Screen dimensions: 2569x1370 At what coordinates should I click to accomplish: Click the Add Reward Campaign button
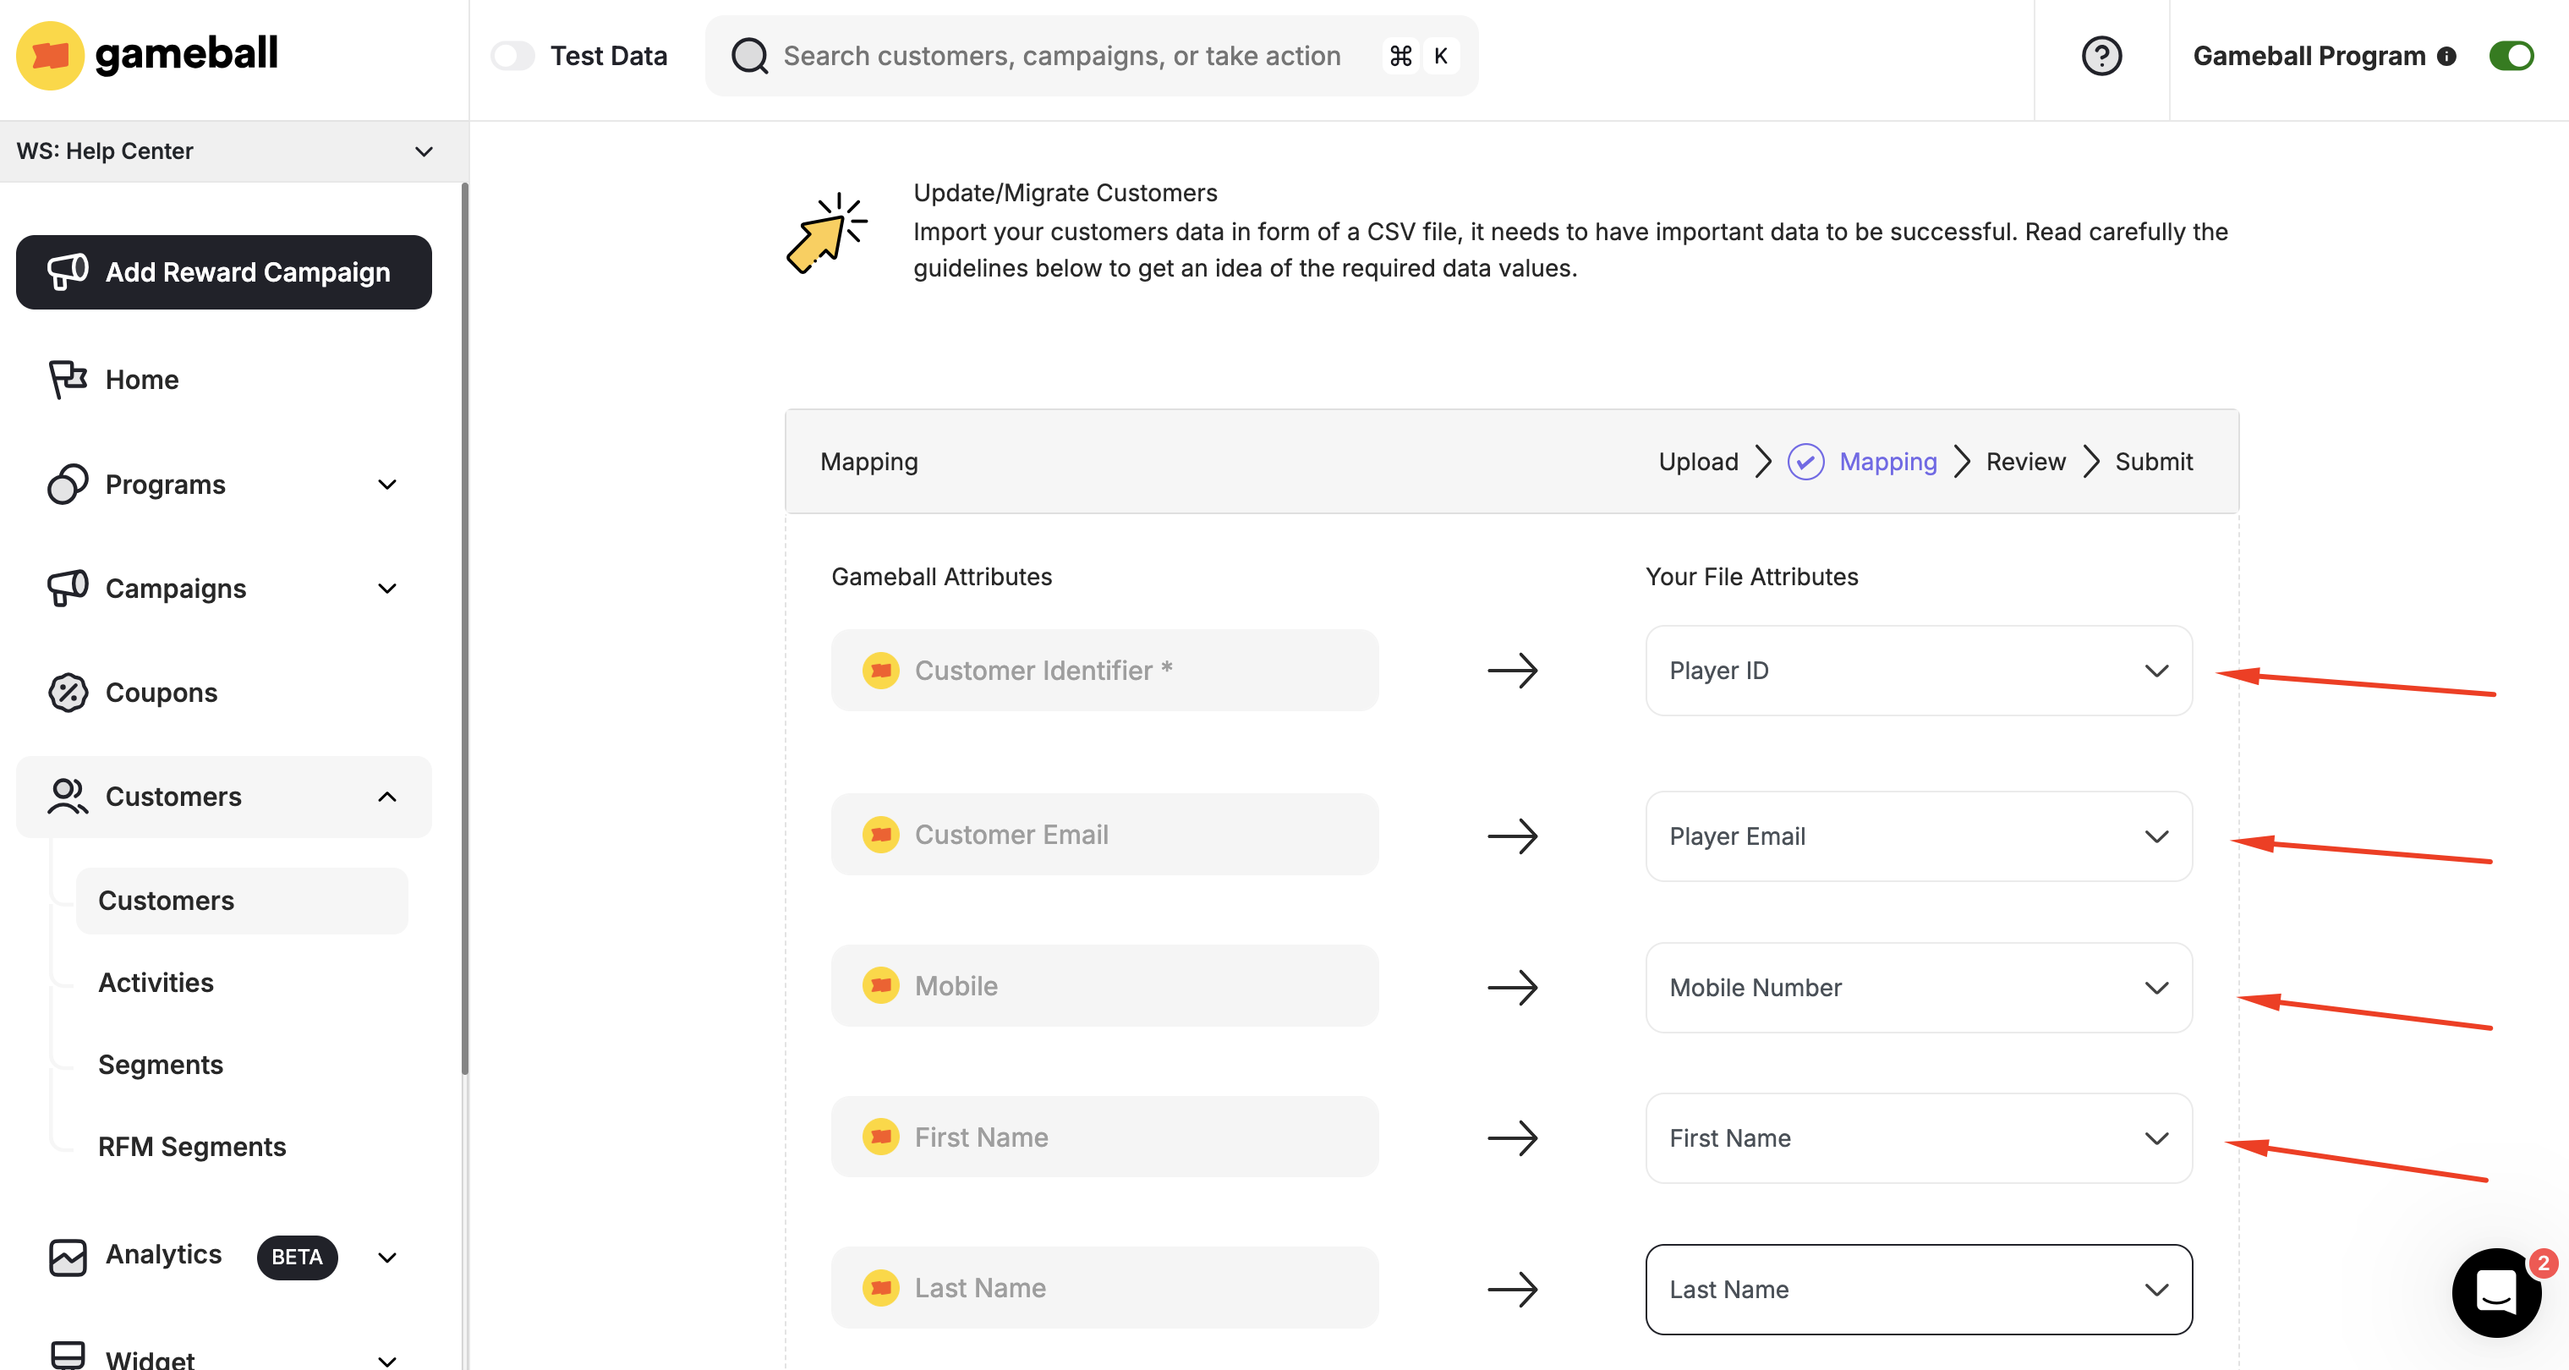223,272
